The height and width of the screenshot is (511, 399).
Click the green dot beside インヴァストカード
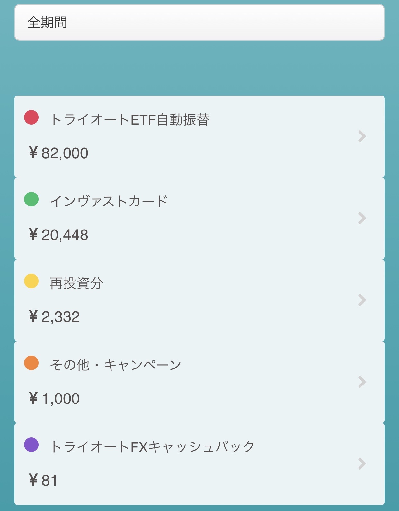point(31,199)
